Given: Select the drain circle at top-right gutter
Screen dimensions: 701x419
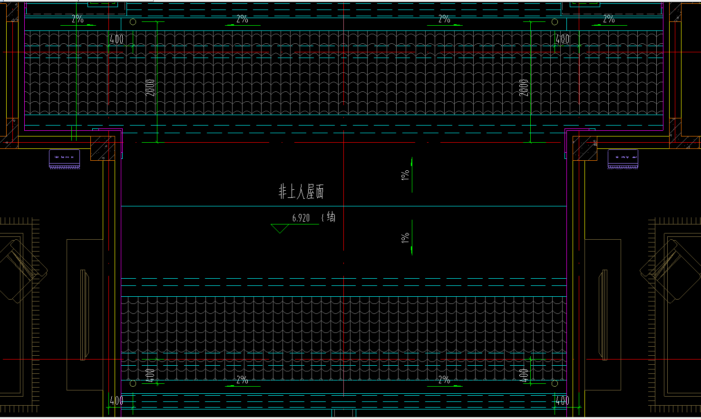Looking at the screenshot, I should pyautogui.click(x=555, y=22).
